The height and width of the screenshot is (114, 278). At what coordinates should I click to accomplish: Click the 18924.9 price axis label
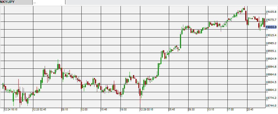tap(271, 59)
